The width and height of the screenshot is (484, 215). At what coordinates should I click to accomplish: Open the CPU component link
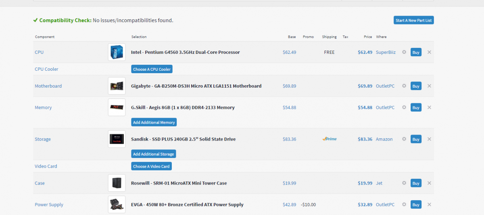coord(39,52)
